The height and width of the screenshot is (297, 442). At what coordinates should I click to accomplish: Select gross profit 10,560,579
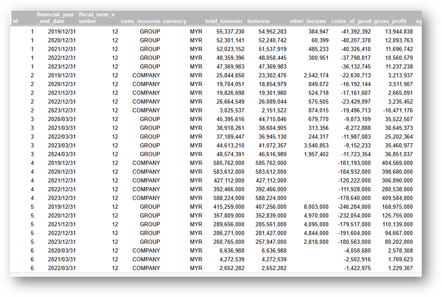click(399, 58)
